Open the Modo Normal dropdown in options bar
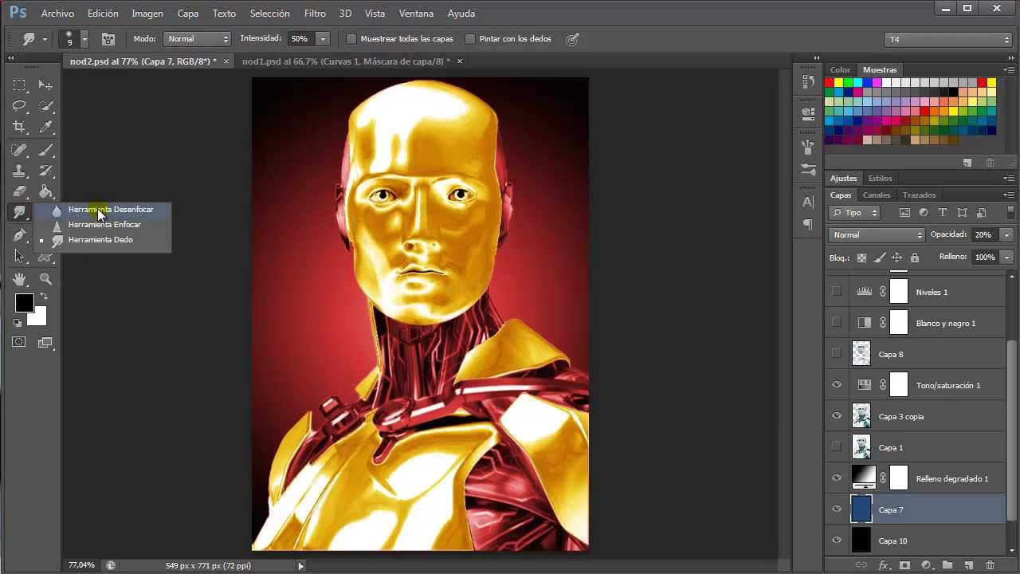 point(197,39)
